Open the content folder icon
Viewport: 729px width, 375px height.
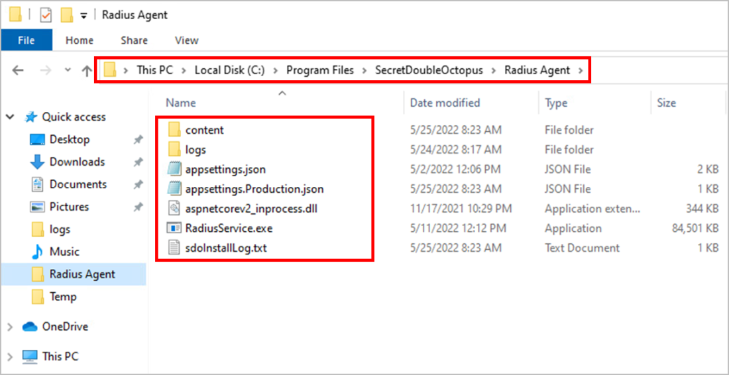pos(174,130)
